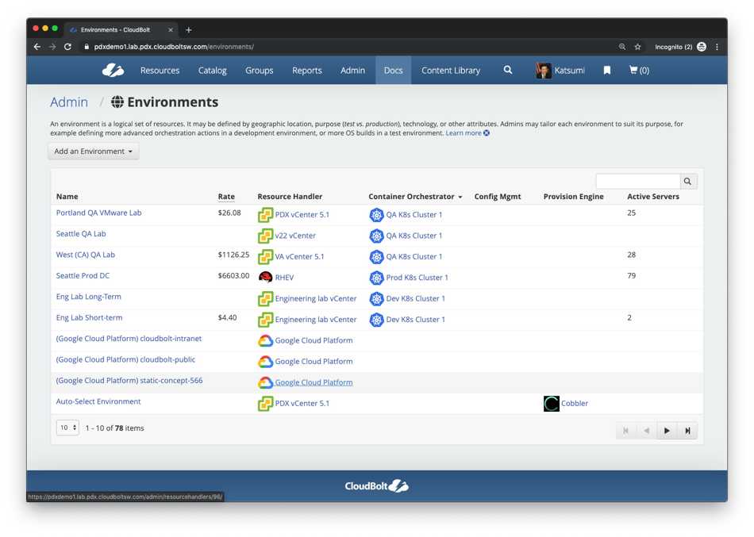
Task: Jump to the last page of environments
Action: click(687, 430)
